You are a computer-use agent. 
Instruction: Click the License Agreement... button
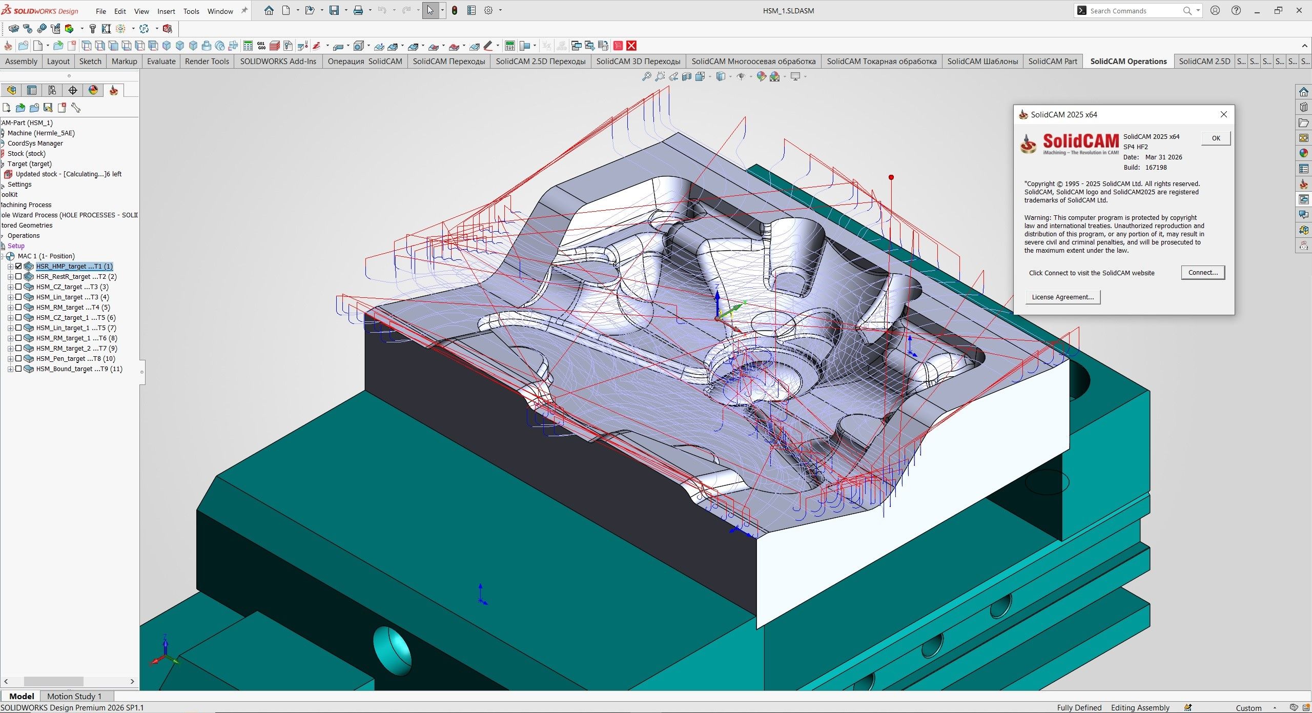[1062, 297]
